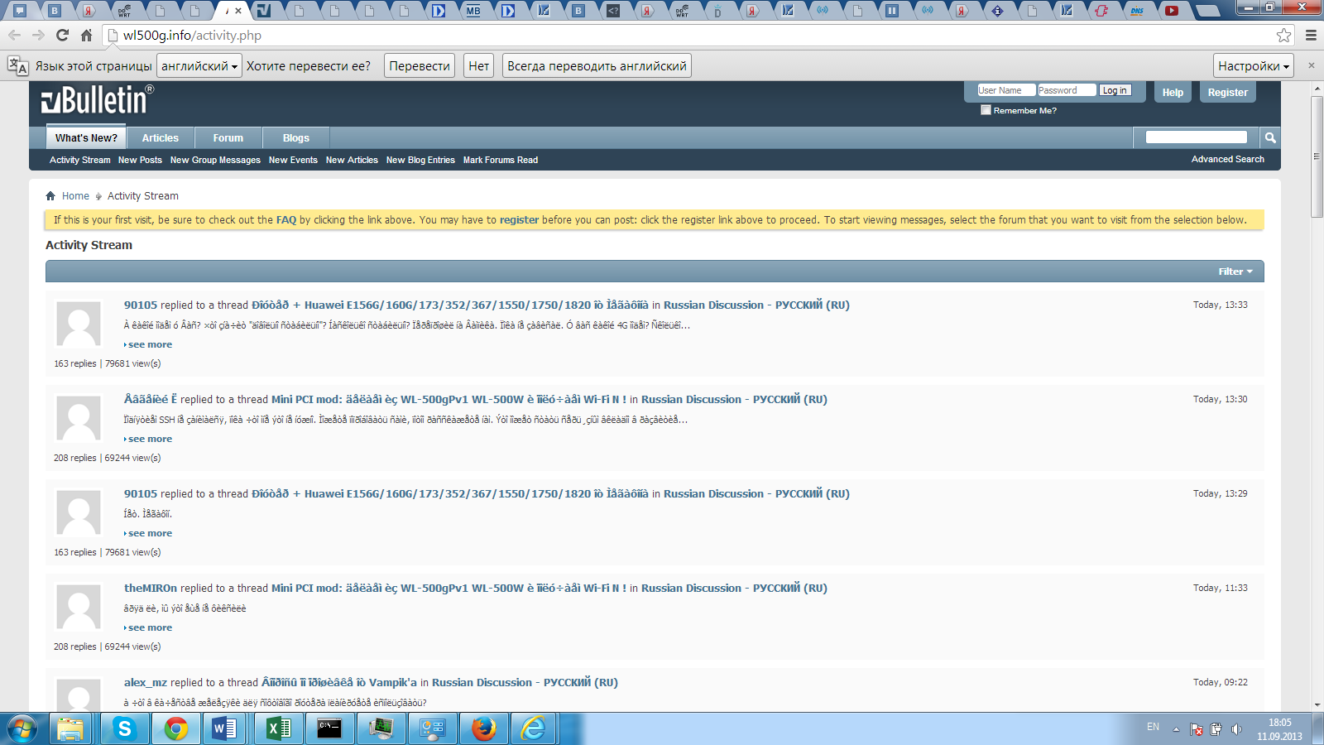Open the New Blog Entries submenu link
The width and height of the screenshot is (1324, 745).
coord(420,160)
